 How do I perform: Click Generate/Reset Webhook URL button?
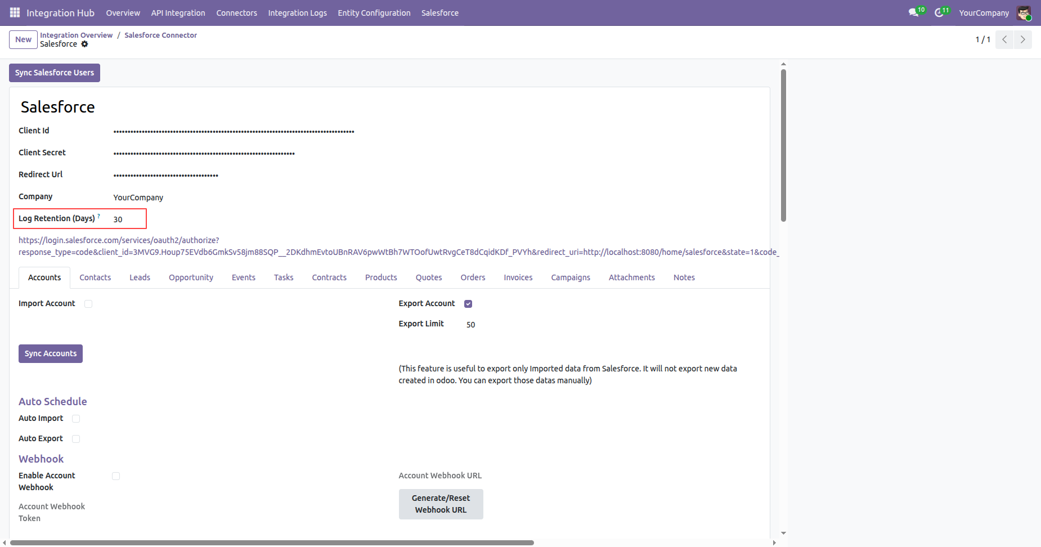441,504
